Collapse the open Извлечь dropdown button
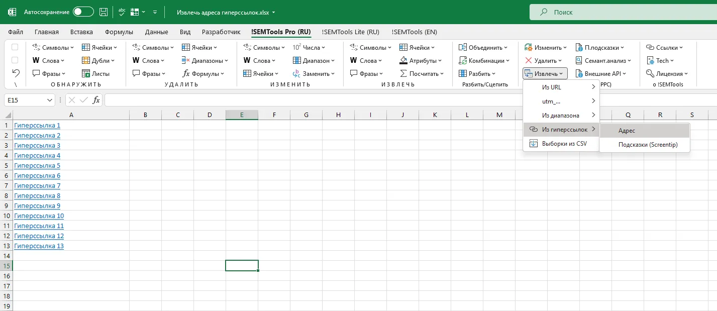717x311 pixels. pyautogui.click(x=545, y=73)
